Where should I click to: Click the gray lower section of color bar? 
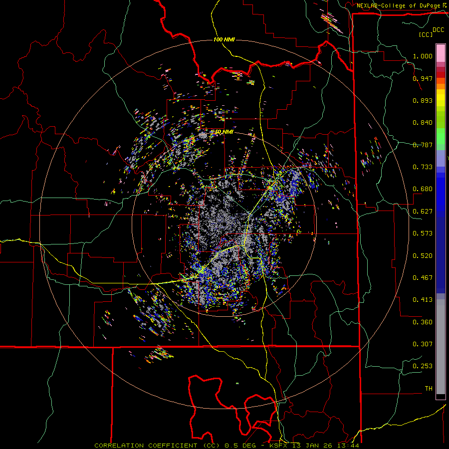(441, 347)
